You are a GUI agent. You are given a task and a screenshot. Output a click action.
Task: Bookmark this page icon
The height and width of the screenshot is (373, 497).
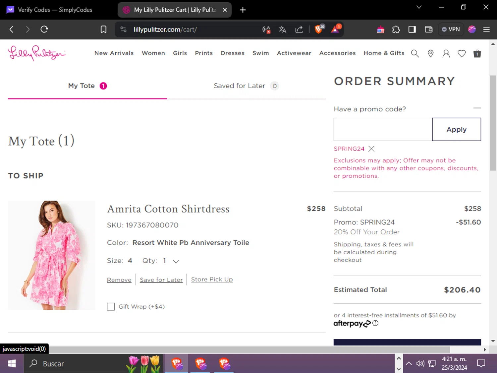(x=103, y=30)
